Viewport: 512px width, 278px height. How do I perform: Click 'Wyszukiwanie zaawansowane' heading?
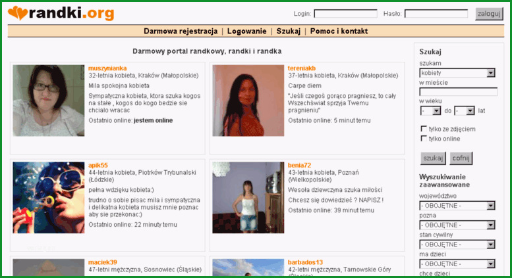[444, 181]
